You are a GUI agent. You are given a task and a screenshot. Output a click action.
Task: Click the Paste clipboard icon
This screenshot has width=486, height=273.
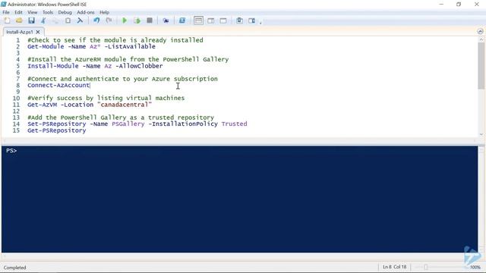pyautogui.click(x=68, y=20)
